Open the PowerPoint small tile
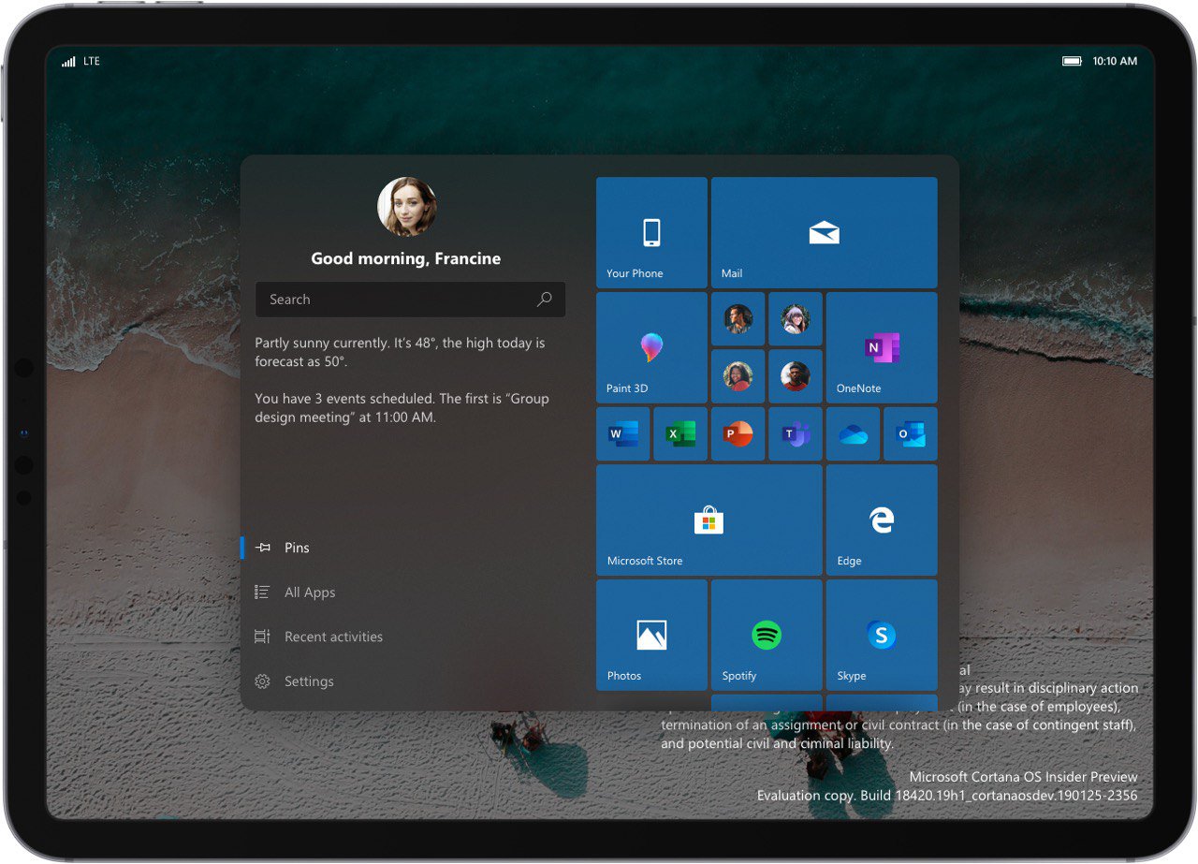1198x864 pixels. 738,433
